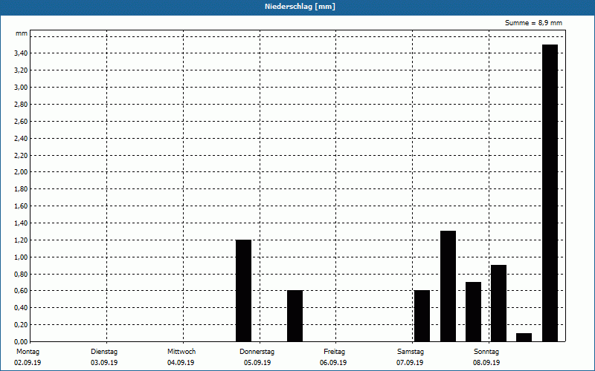Select the 0,60 mm bar right after Samstag line
Viewport: 595px width, 371px height.
[422, 316]
